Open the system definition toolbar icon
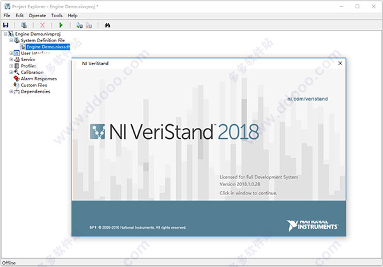Viewport: 383px width, 267px height. click(24, 25)
